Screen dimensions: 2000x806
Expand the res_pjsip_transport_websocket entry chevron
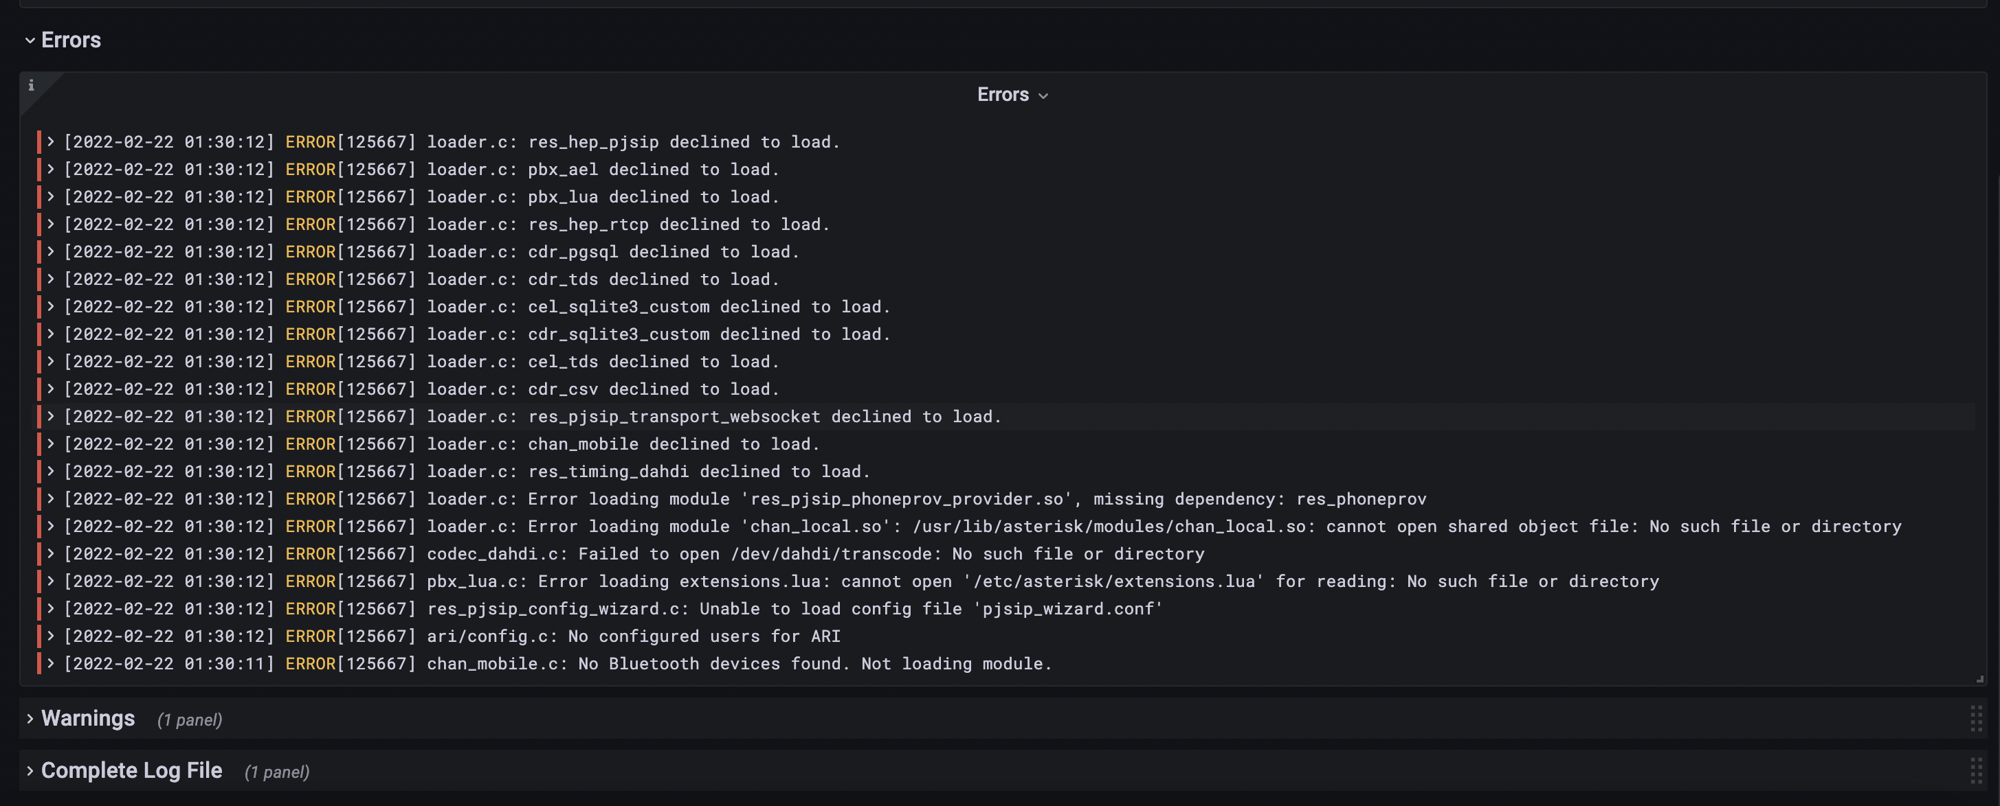(x=50, y=416)
